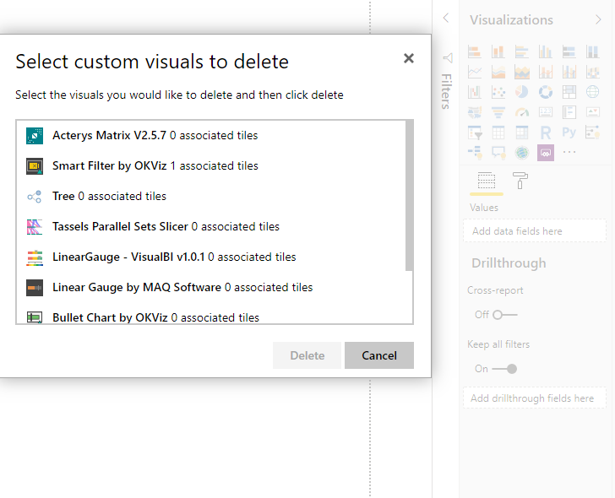Collapse the Visualizations pane with left chevron
Viewport: 615px width, 498px height.
click(x=445, y=18)
